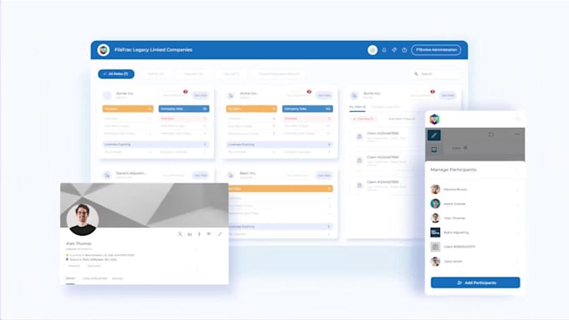Open the Company Jobs blue bar showing 142

tap(307, 109)
